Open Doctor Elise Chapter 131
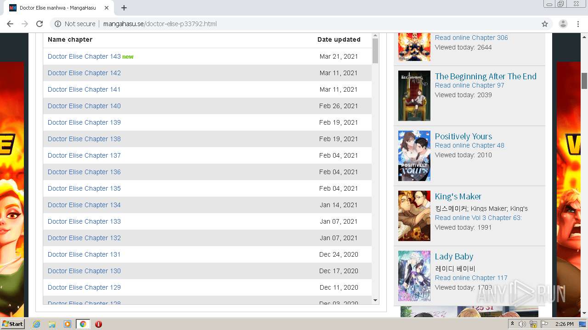Screen dimensions: 588x330 pos(84,254)
